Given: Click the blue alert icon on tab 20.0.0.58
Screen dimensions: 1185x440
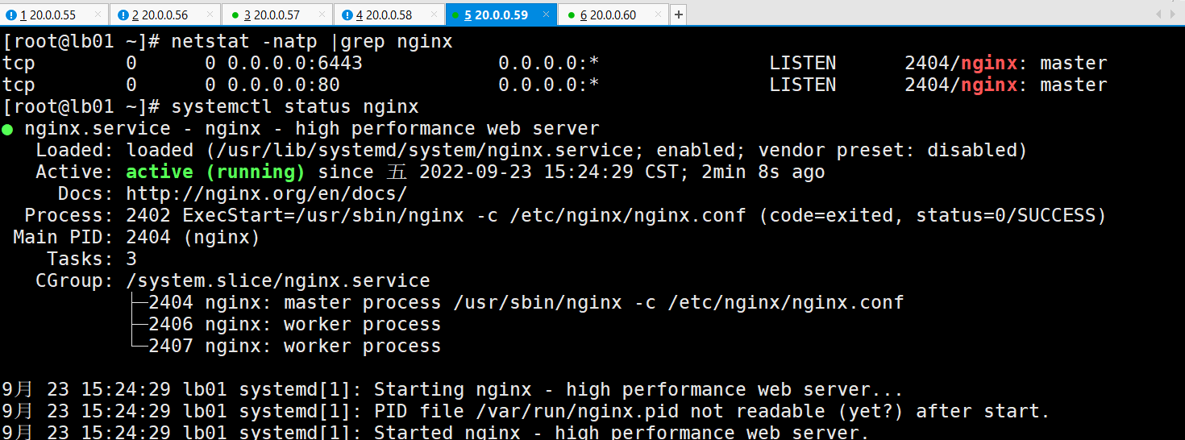Looking at the screenshot, I should click(347, 15).
